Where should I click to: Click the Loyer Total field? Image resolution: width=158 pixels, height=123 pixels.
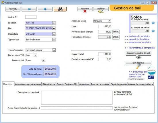coord(105,54)
